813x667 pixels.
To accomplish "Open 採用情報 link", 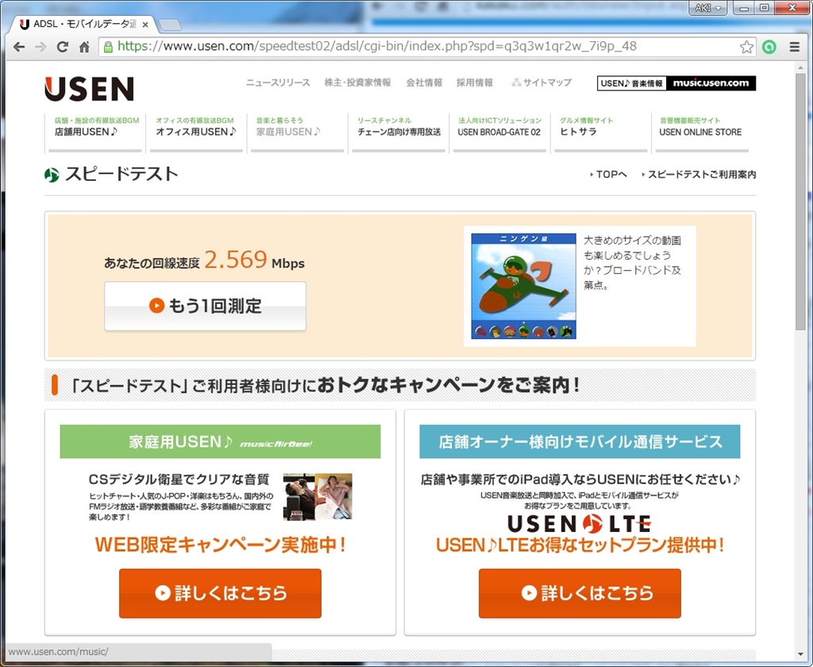I will click(x=475, y=83).
